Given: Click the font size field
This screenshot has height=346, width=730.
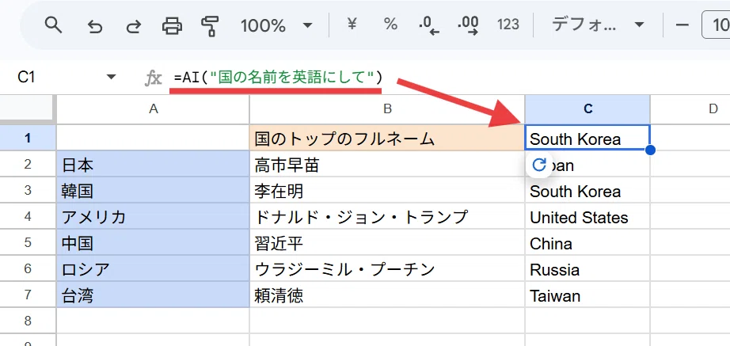Looking at the screenshot, I should point(716,25).
